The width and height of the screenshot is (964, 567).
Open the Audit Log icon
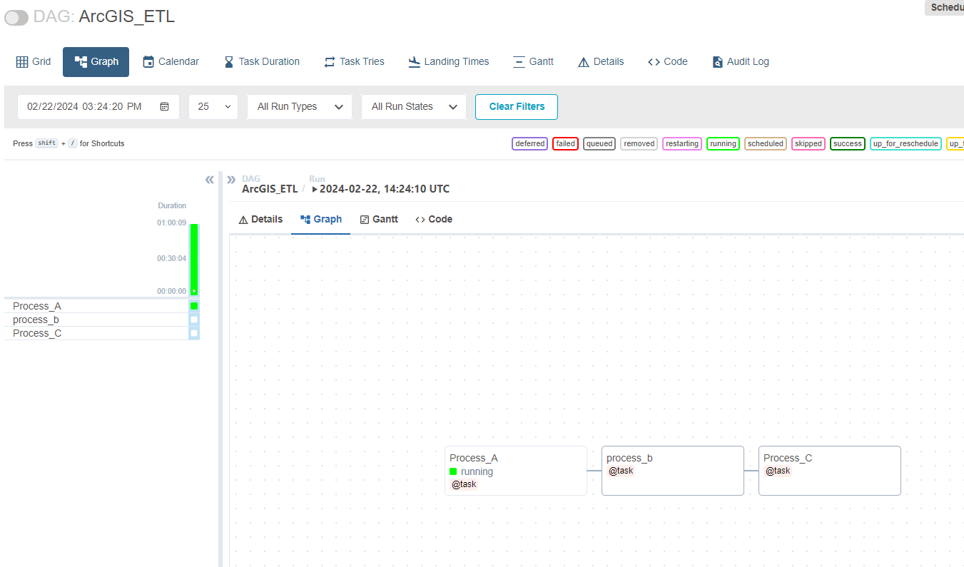717,61
